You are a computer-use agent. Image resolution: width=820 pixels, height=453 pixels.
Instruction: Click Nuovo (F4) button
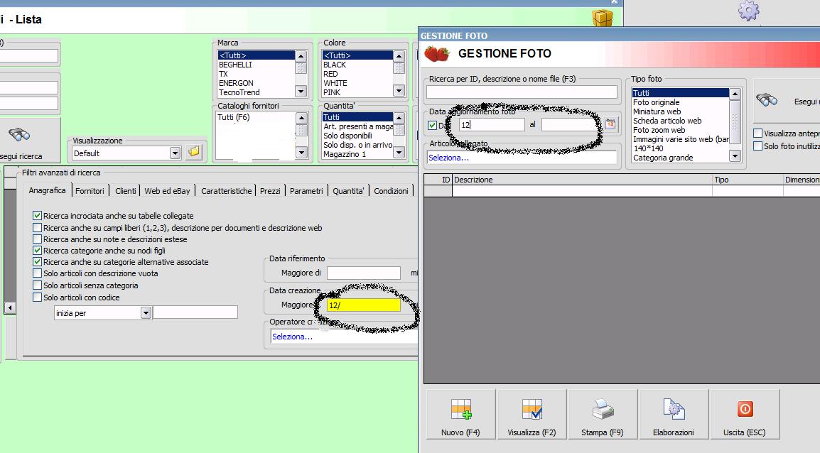point(460,414)
